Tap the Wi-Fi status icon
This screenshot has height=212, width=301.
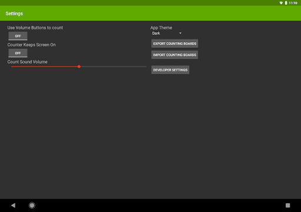coord(281,3)
